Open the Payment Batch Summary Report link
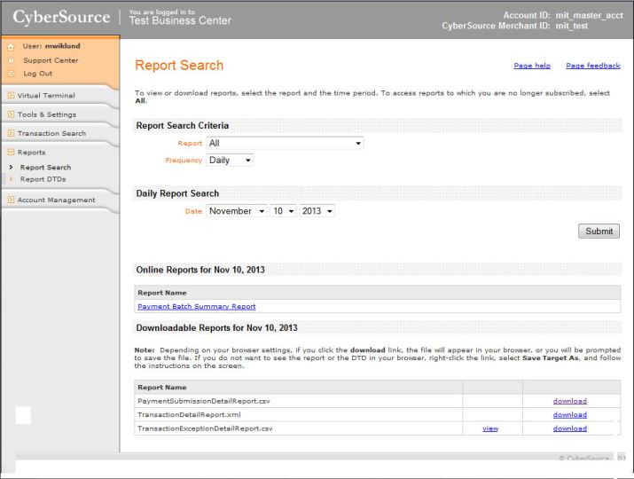634x479 pixels. (x=197, y=307)
